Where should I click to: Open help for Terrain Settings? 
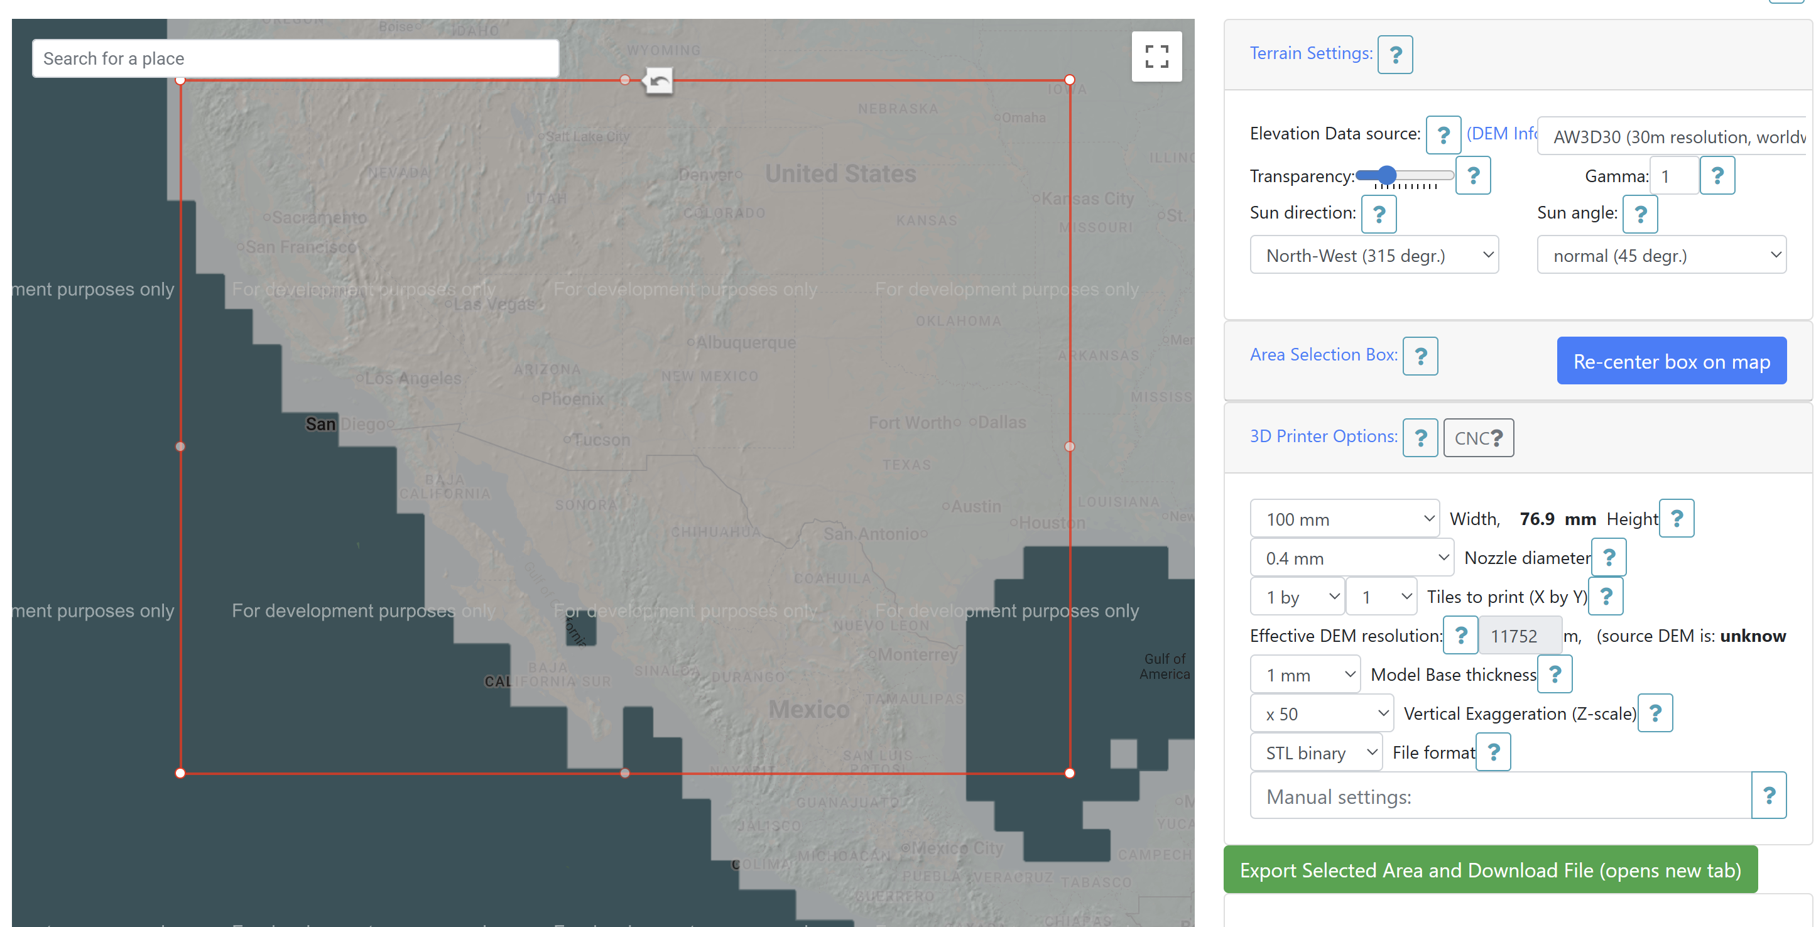(1395, 54)
